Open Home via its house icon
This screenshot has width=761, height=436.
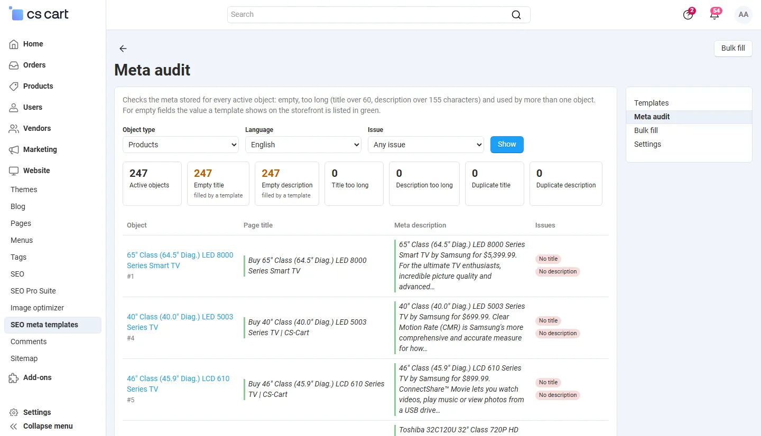pos(14,44)
